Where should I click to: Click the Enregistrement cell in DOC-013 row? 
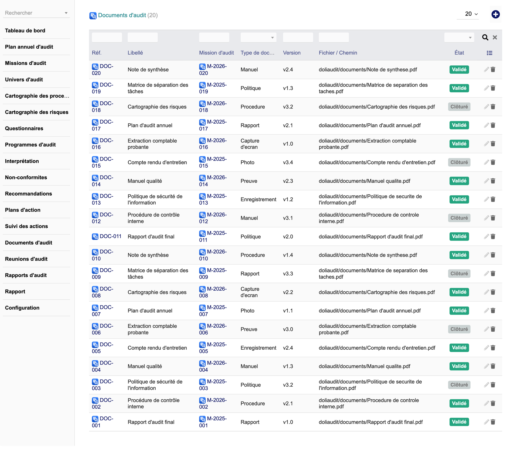(258, 199)
